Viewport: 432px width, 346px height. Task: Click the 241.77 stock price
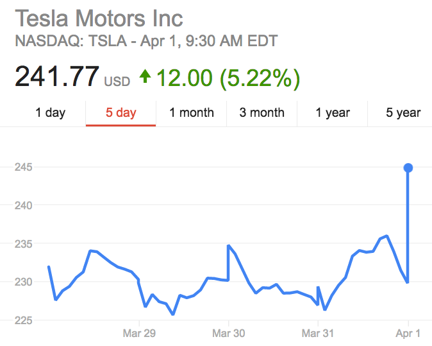click(57, 77)
